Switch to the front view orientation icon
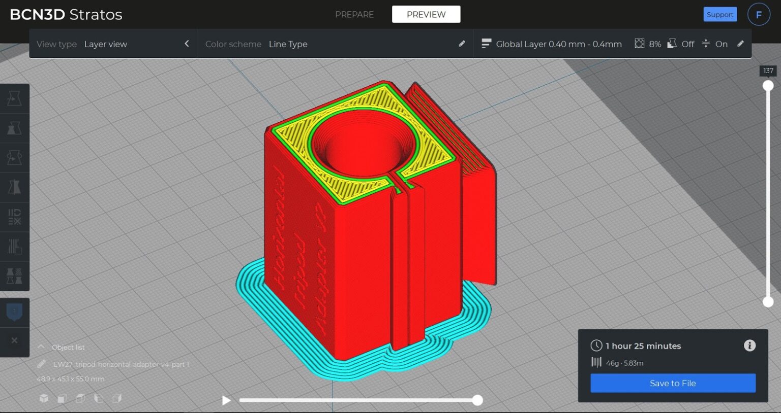Viewport: 781px width, 413px height. coord(62,399)
